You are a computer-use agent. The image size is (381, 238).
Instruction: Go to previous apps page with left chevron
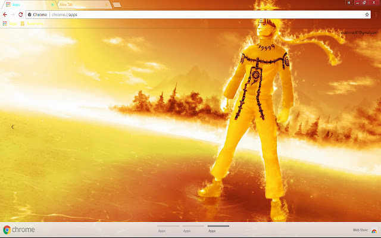tap(13, 127)
